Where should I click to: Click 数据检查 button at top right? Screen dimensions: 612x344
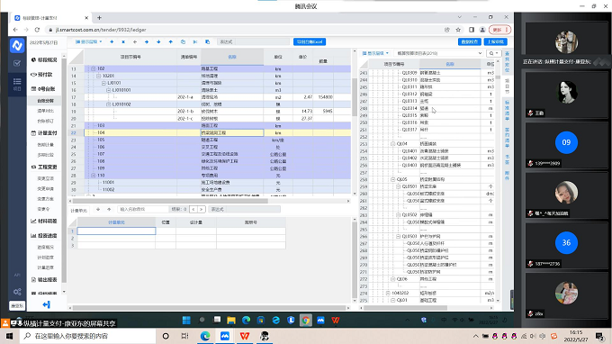[x=470, y=41]
